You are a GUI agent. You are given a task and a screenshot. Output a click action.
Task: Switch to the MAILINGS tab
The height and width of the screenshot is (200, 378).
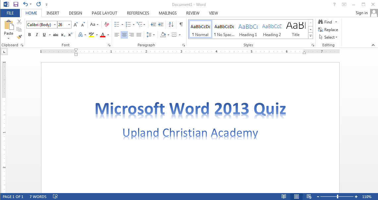click(168, 13)
